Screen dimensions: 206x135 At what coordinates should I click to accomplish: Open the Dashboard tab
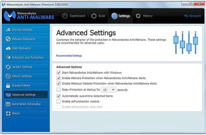(x=74, y=16)
